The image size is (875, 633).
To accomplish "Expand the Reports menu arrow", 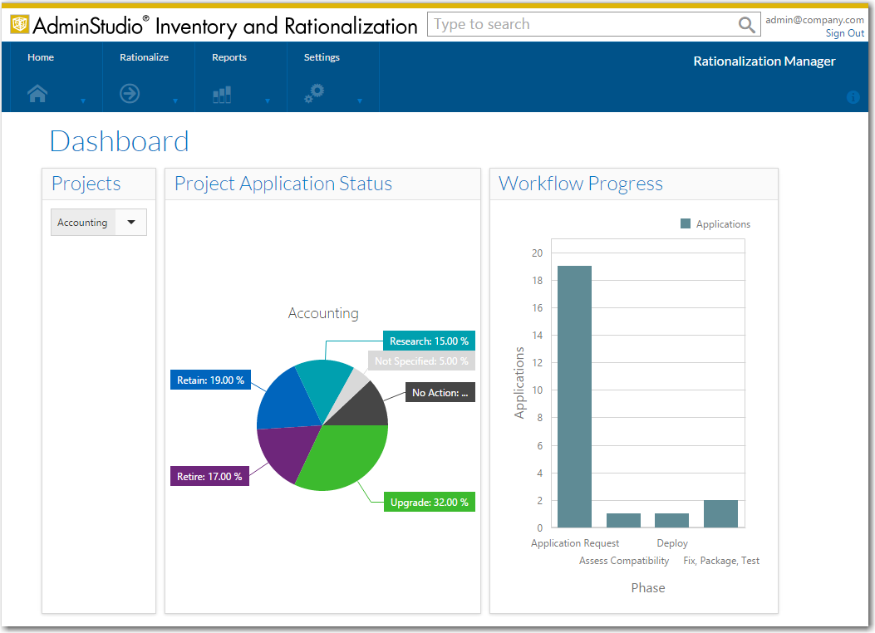I will tap(268, 101).
